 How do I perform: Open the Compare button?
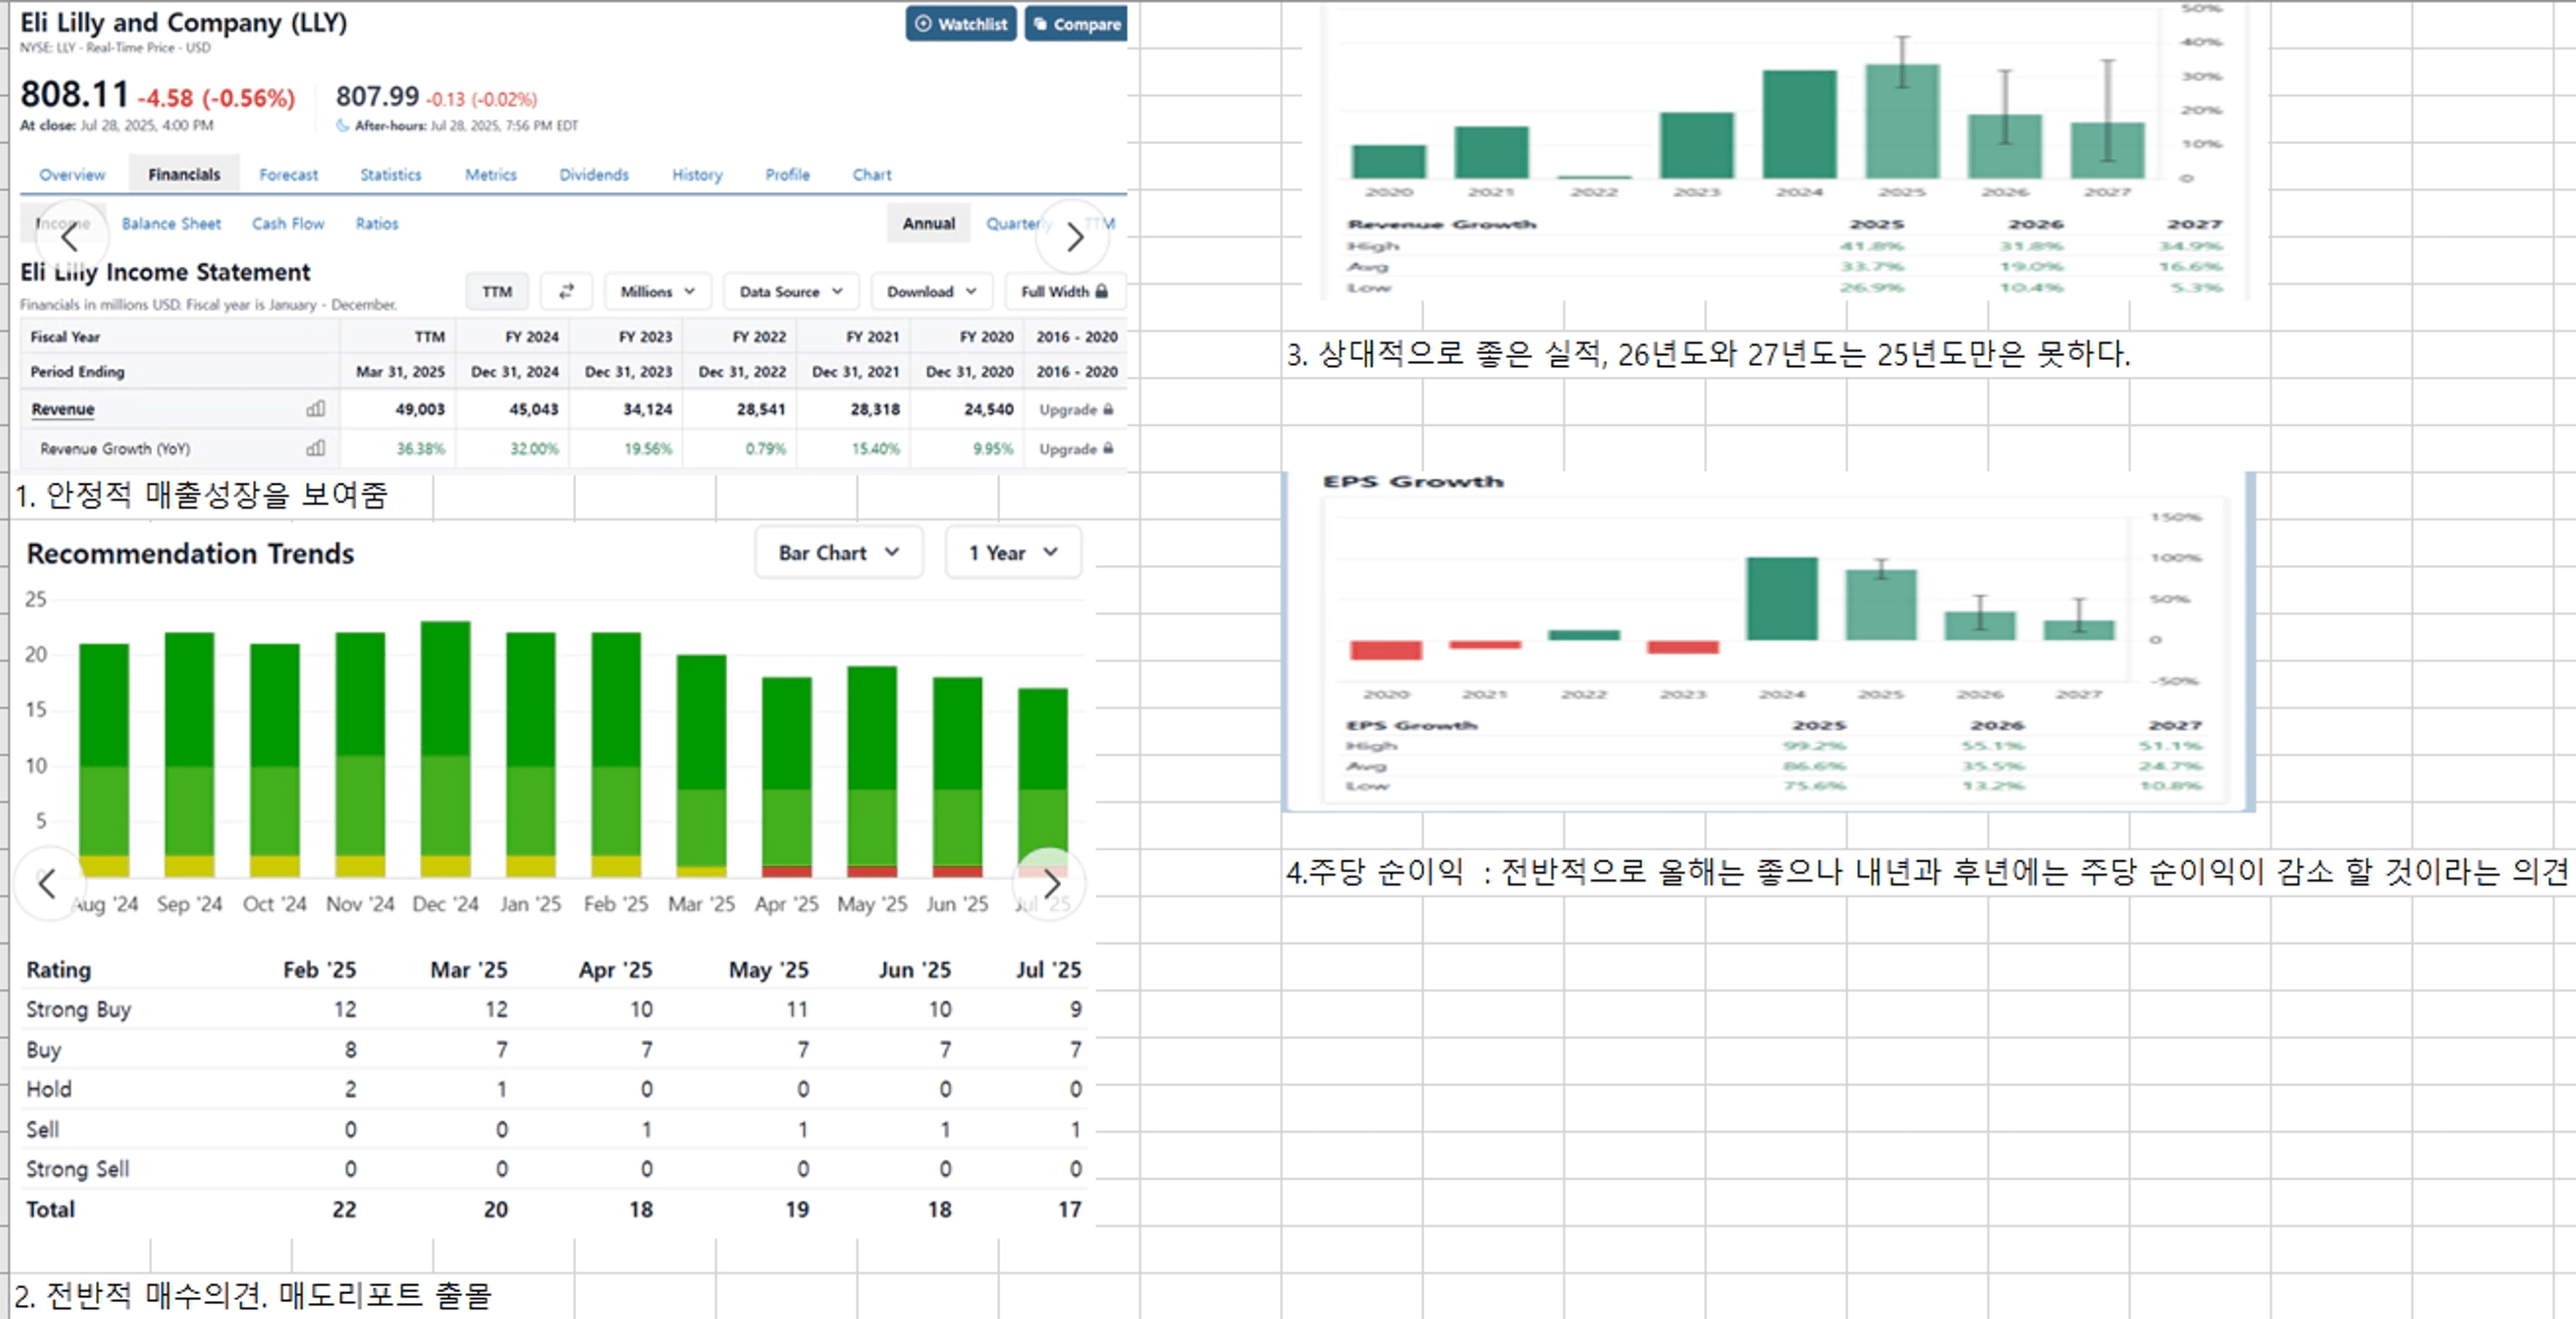[1076, 24]
